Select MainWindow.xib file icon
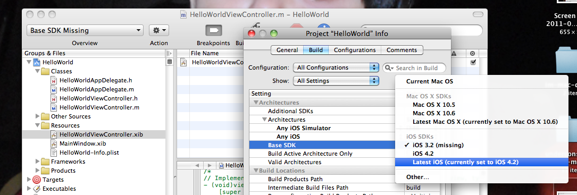Screen dimensions: 577x195 point(53,143)
